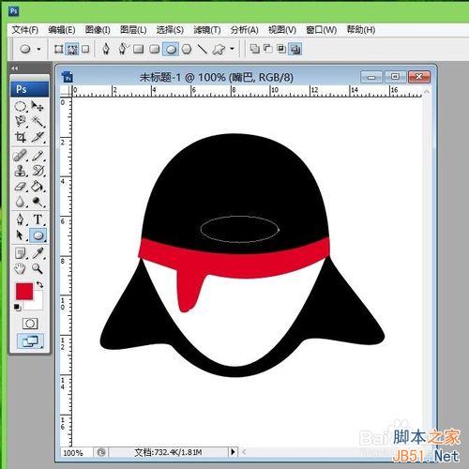Select the Eyedropper tool

tap(38, 253)
